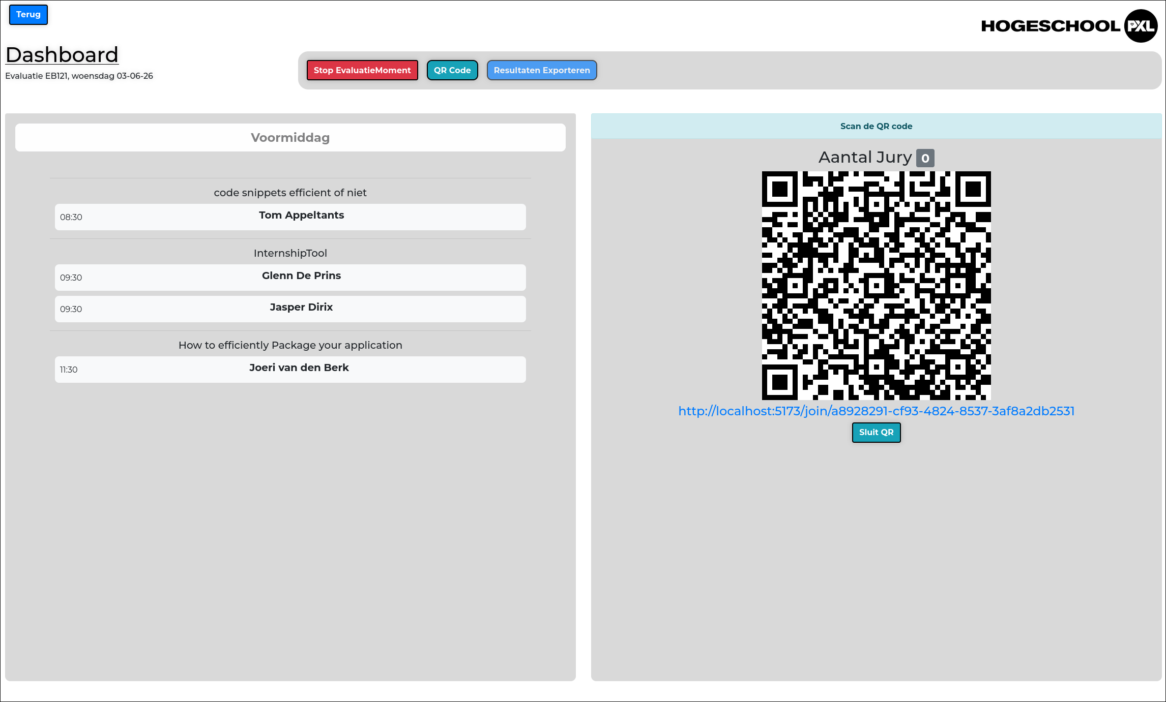Click the Sluit QR button
This screenshot has height=702, width=1166.
tap(876, 433)
